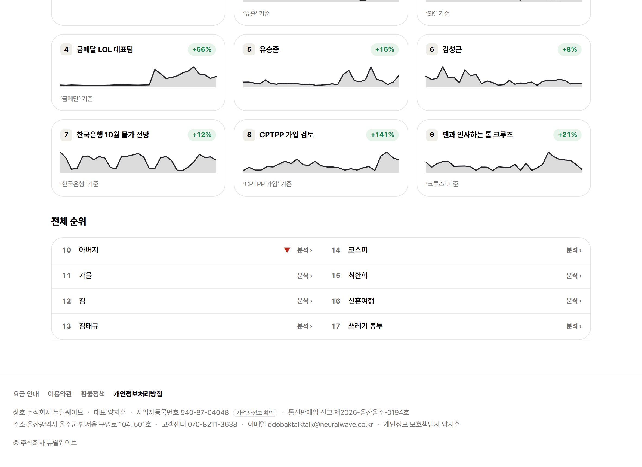Open 분석 for rank 11 가을
The image size is (642, 467).
tap(304, 276)
